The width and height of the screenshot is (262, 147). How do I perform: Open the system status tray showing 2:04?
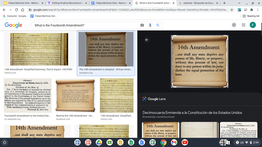[247, 143]
